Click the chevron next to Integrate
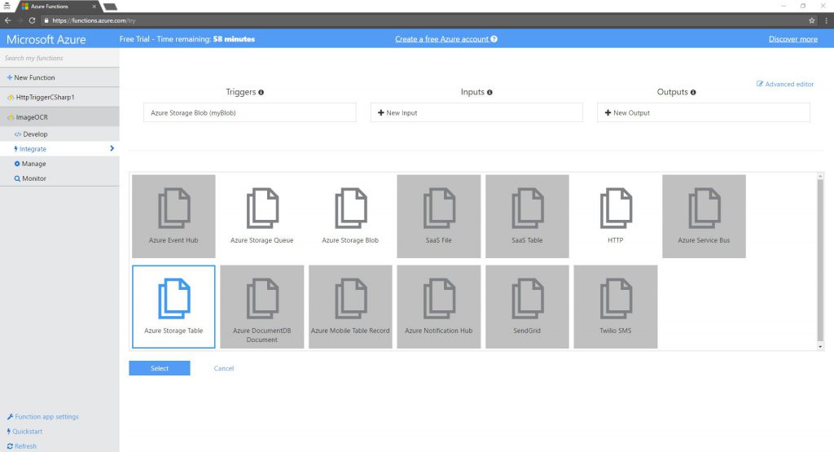The width and height of the screenshot is (834, 452). [112, 149]
